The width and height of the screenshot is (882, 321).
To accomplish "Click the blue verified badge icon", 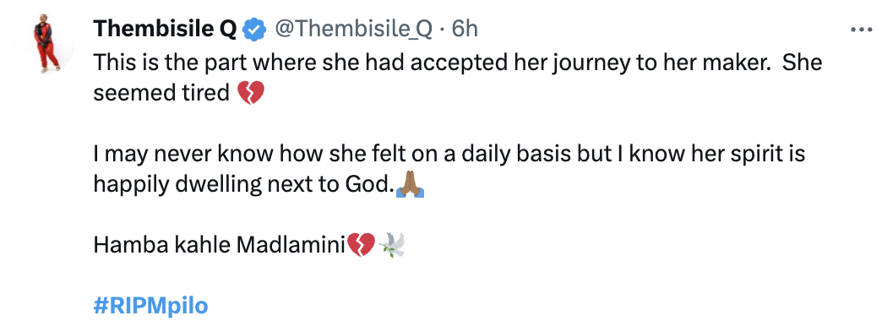I will pos(254,30).
